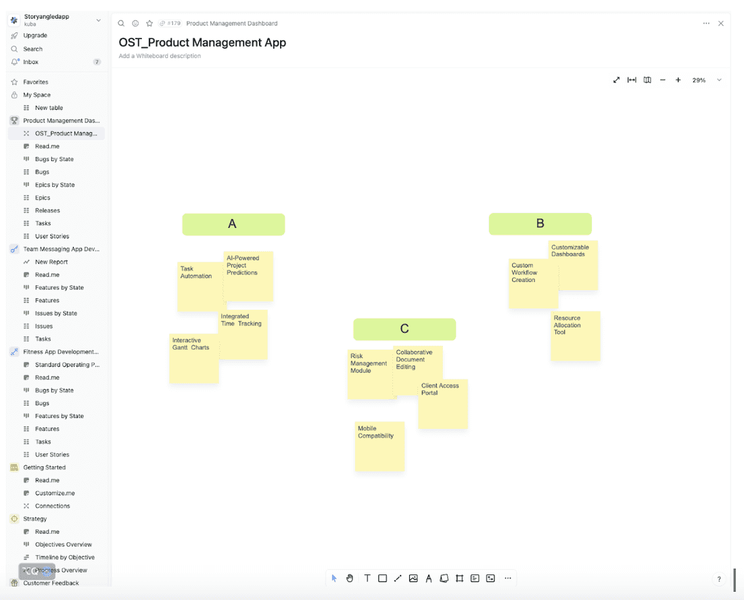Insert an image using the picture tool

click(413, 578)
